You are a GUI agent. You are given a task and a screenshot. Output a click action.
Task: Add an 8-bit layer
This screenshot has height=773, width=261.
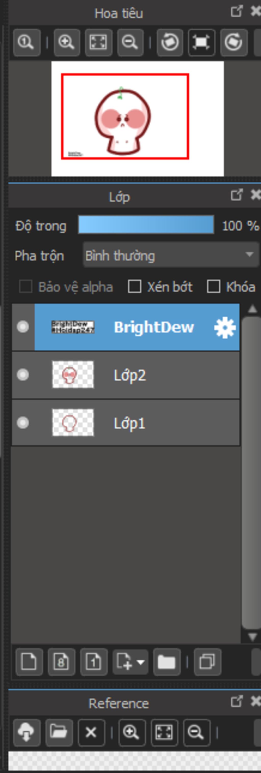[x=61, y=661]
